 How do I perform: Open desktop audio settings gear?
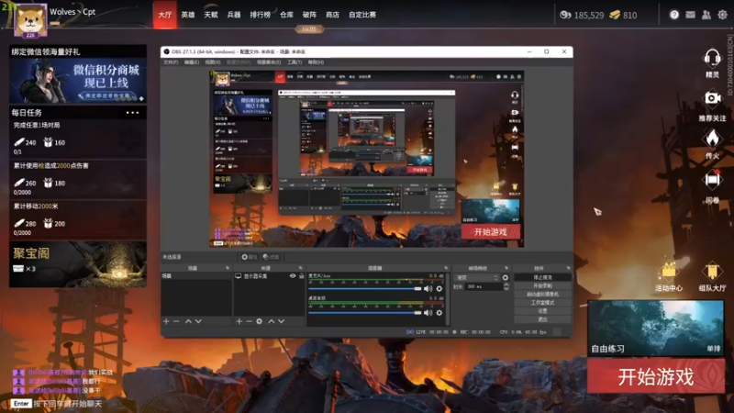click(x=439, y=312)
